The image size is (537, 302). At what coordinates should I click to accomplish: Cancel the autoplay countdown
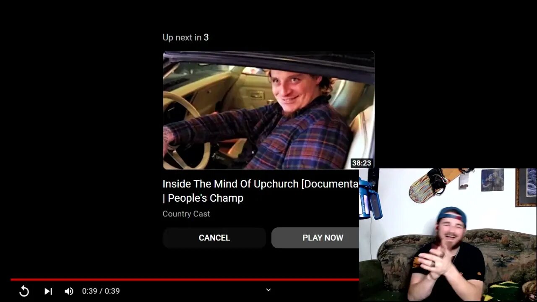pos(214,238)
